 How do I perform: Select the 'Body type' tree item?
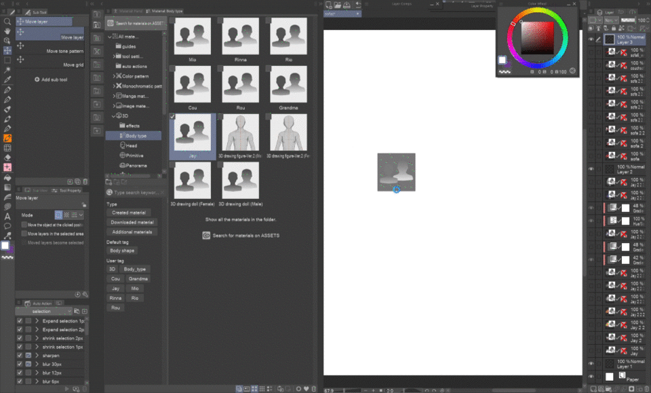134,136
